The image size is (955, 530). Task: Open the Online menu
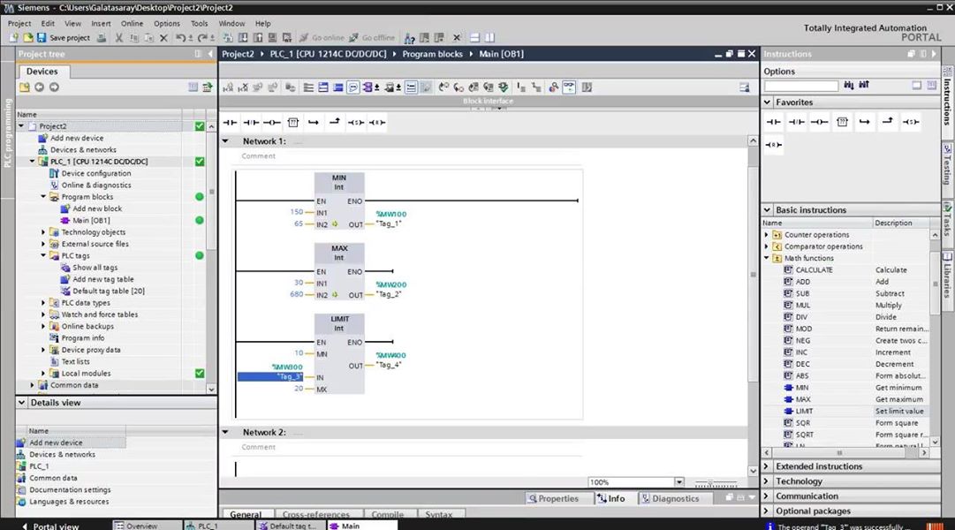tap(132, 23)
